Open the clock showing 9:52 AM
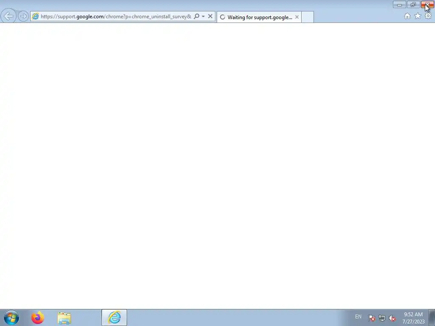 pyautogui.click(x=413, y=318)
